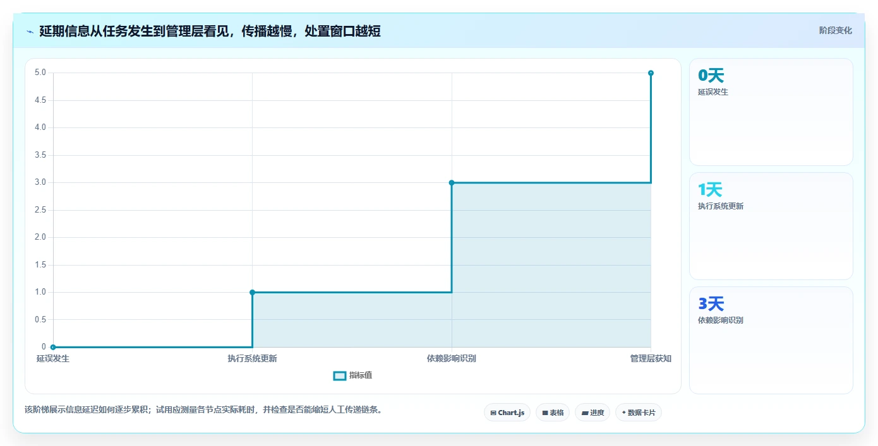Click 延误发生 label in the first card
The image size is (878, 446).
(x=713, y=92)
